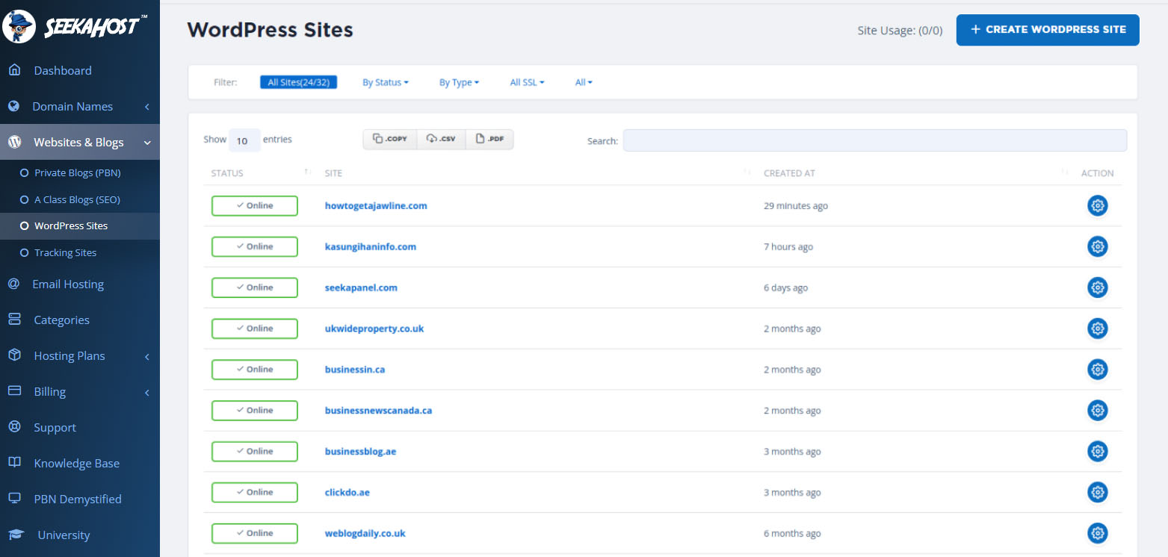
Task: Change the Show entries count field
Action: (x=244, y=140)
